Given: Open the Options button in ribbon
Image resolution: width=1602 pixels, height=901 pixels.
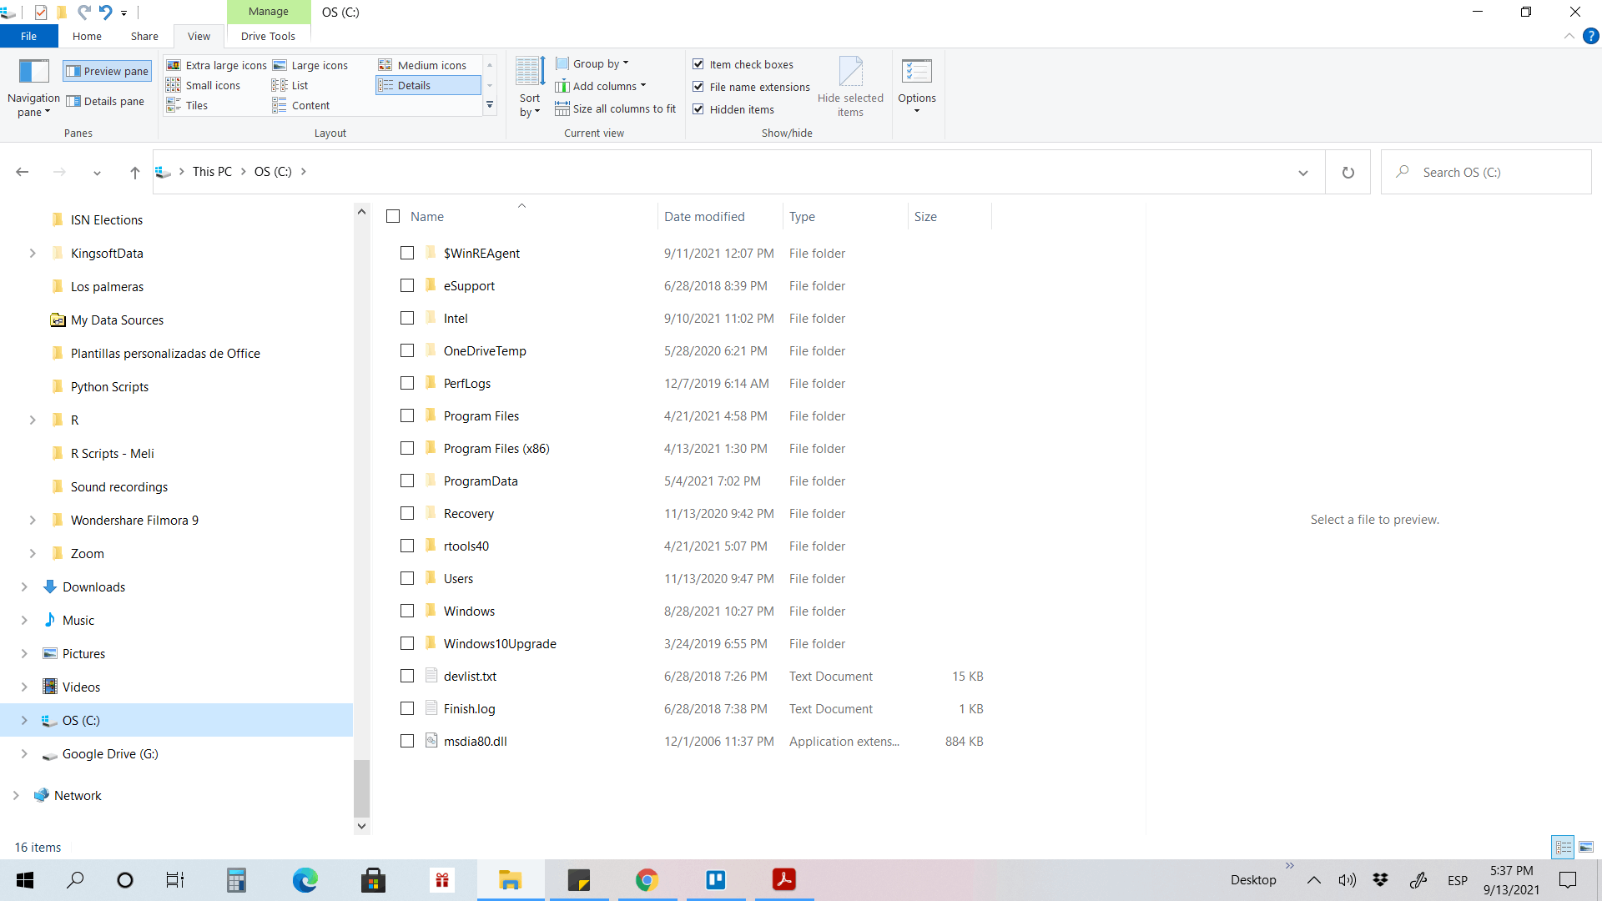Looking at the screenshot, I should point(916,82).
